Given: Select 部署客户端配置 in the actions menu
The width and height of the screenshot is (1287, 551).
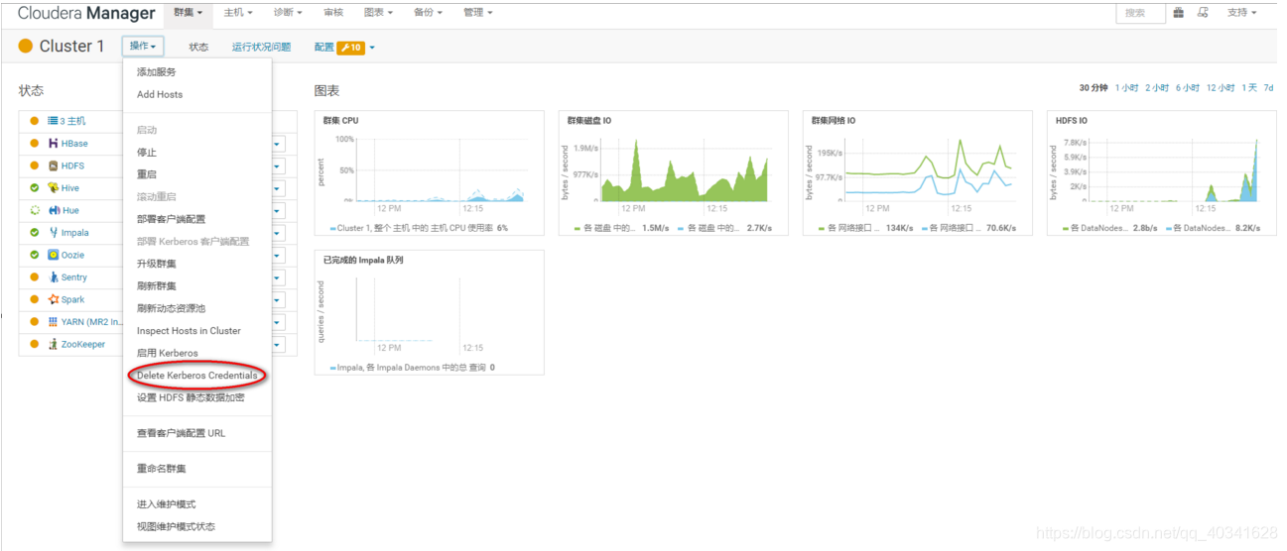Looking at the screenshot, I should coord(171,219).
